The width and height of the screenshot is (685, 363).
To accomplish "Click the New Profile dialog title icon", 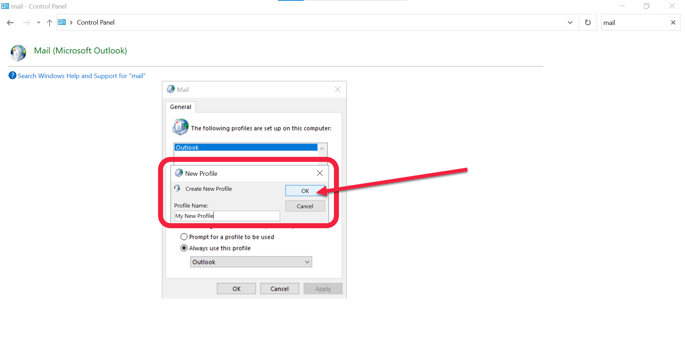I will (x=179, y=173).
